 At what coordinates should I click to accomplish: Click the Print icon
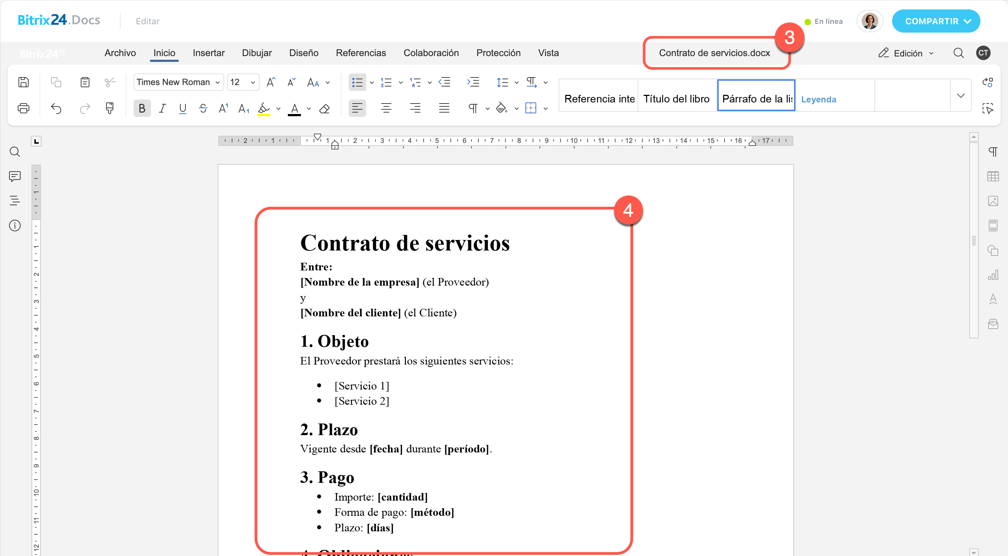24,108
